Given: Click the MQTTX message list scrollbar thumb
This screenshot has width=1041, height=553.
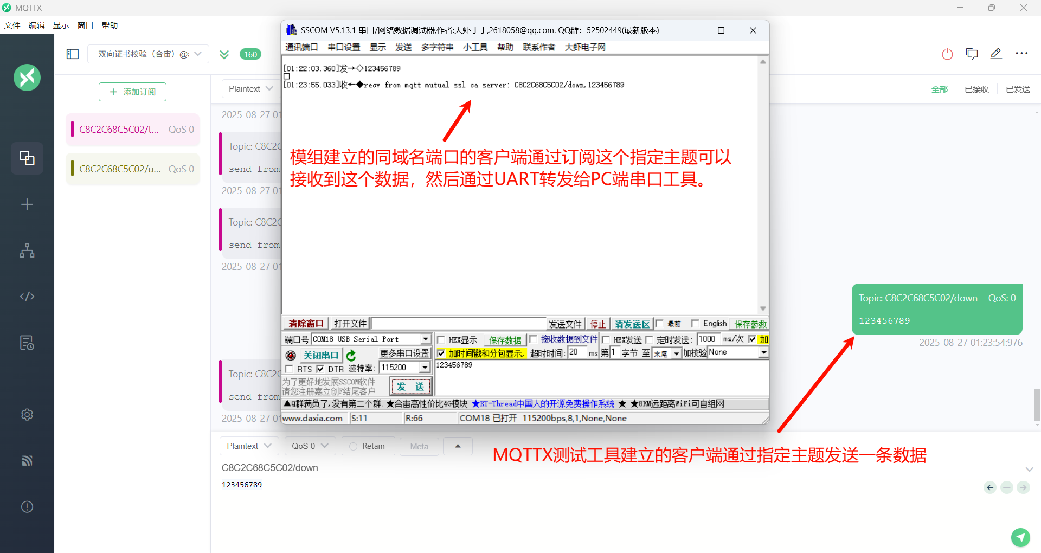Looking at the screenshot, I should click(1037, 405).
